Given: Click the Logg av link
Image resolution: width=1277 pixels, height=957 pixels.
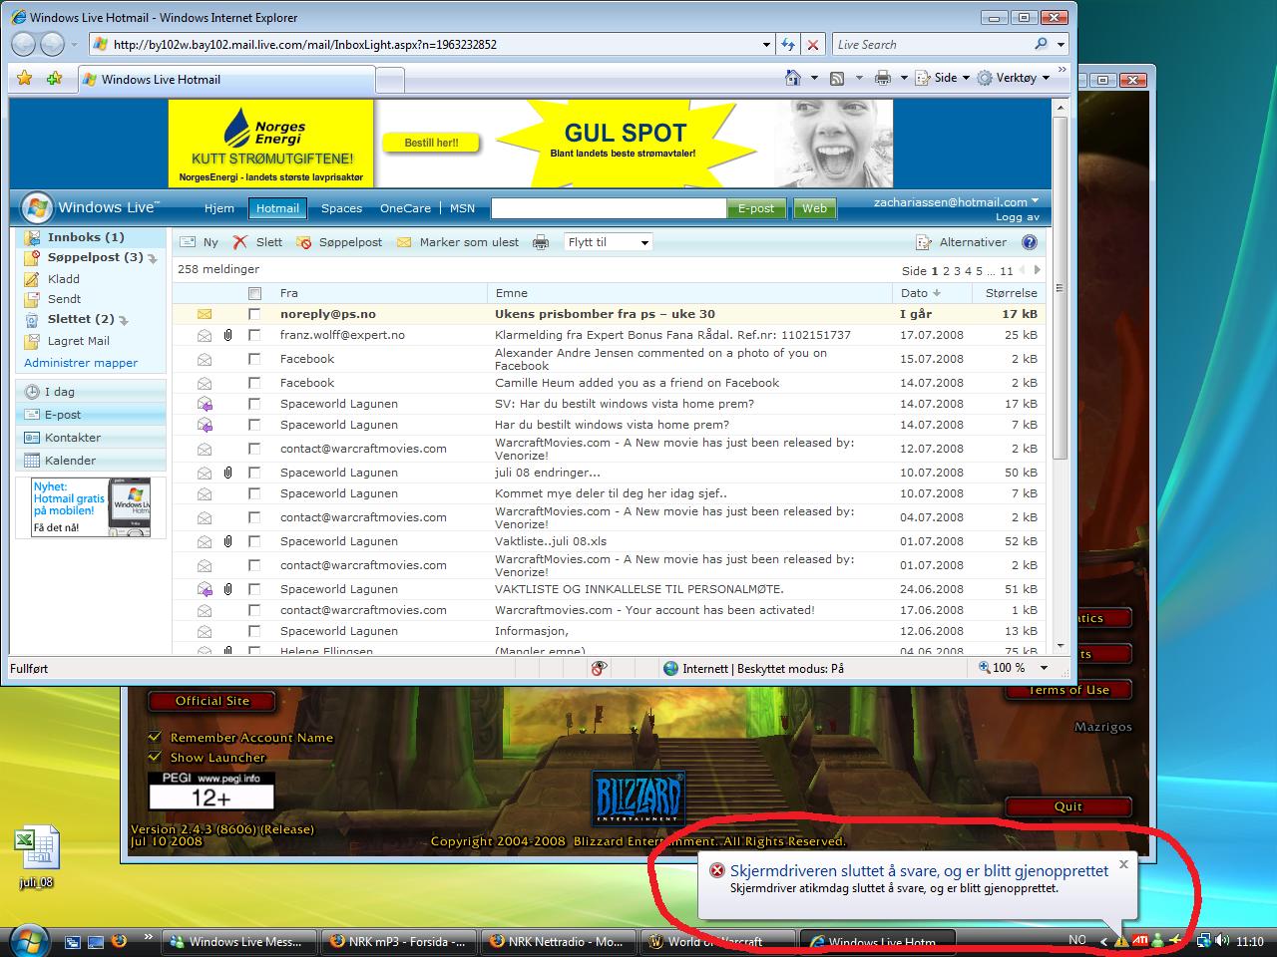Looking at the screenshot, I should click(x=1017, y=216).
